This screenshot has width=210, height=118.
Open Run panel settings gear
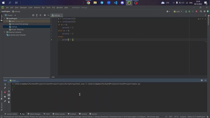pos(202,80)
